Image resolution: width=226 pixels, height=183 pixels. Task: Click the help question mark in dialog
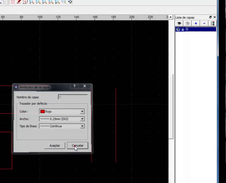click(x=74, y=86)
